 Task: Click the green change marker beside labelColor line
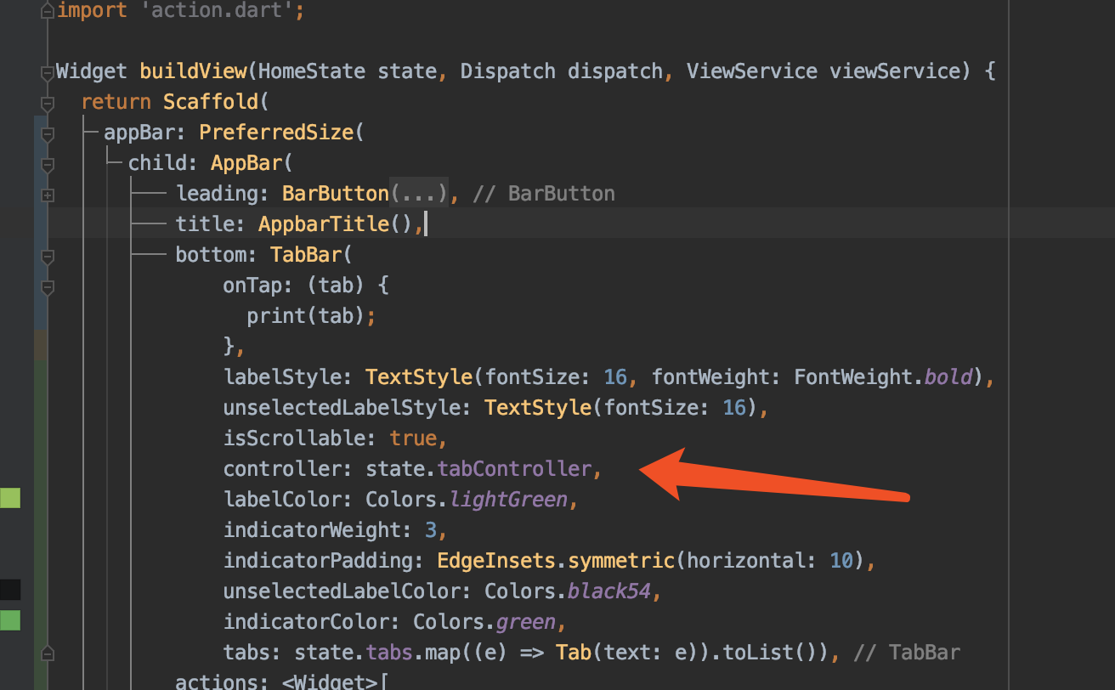[10, 498]
